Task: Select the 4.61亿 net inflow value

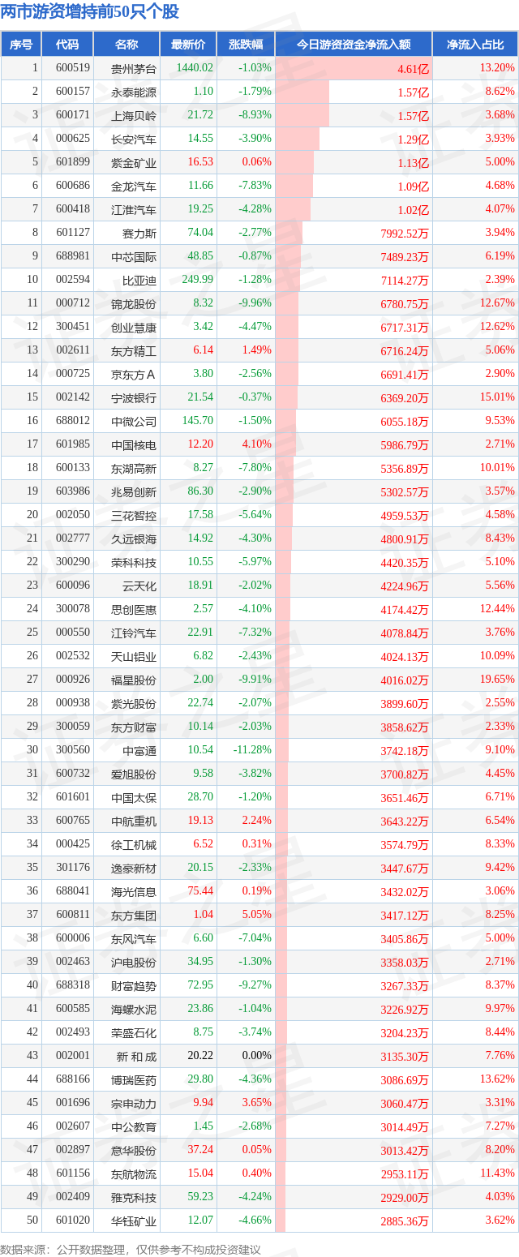Action: (413, 70)
